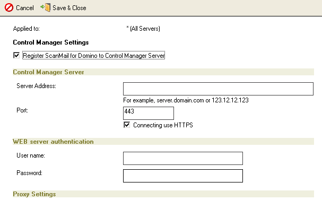Click the red Cancel icon

tap(9, 7)
